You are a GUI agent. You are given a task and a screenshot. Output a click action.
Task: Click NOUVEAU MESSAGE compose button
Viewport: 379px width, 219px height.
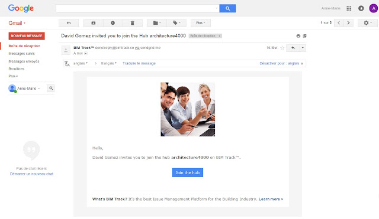(x=27, y=36)
